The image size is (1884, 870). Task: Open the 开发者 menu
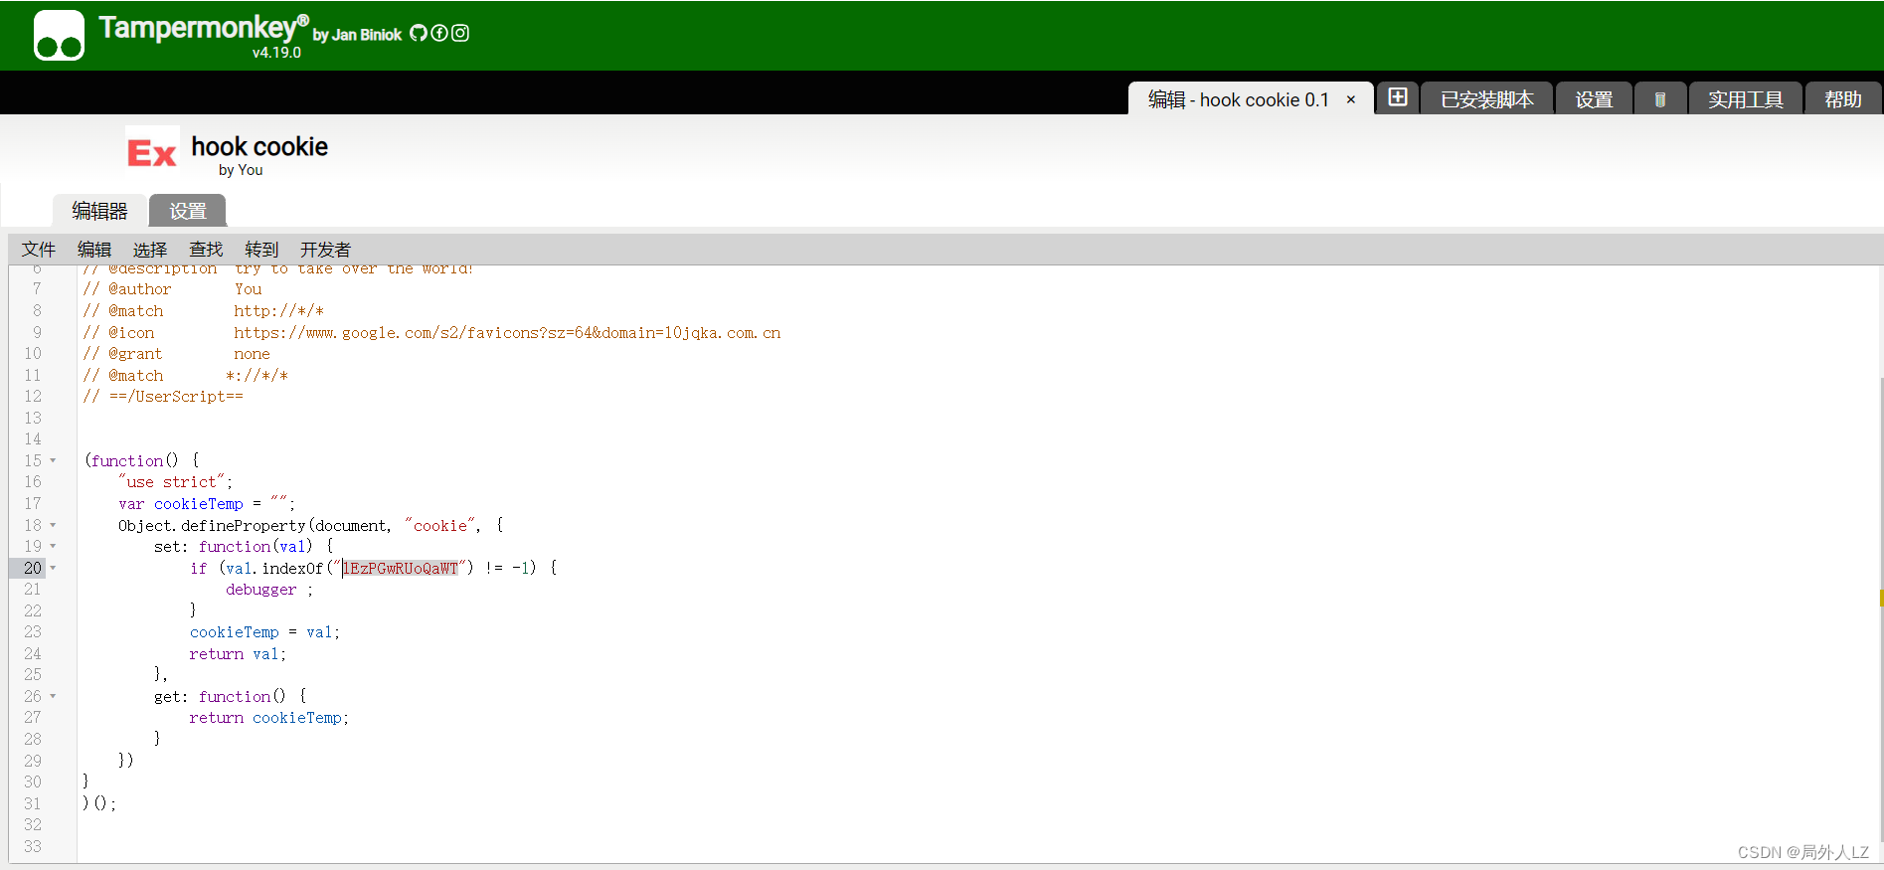click(326, 250)
